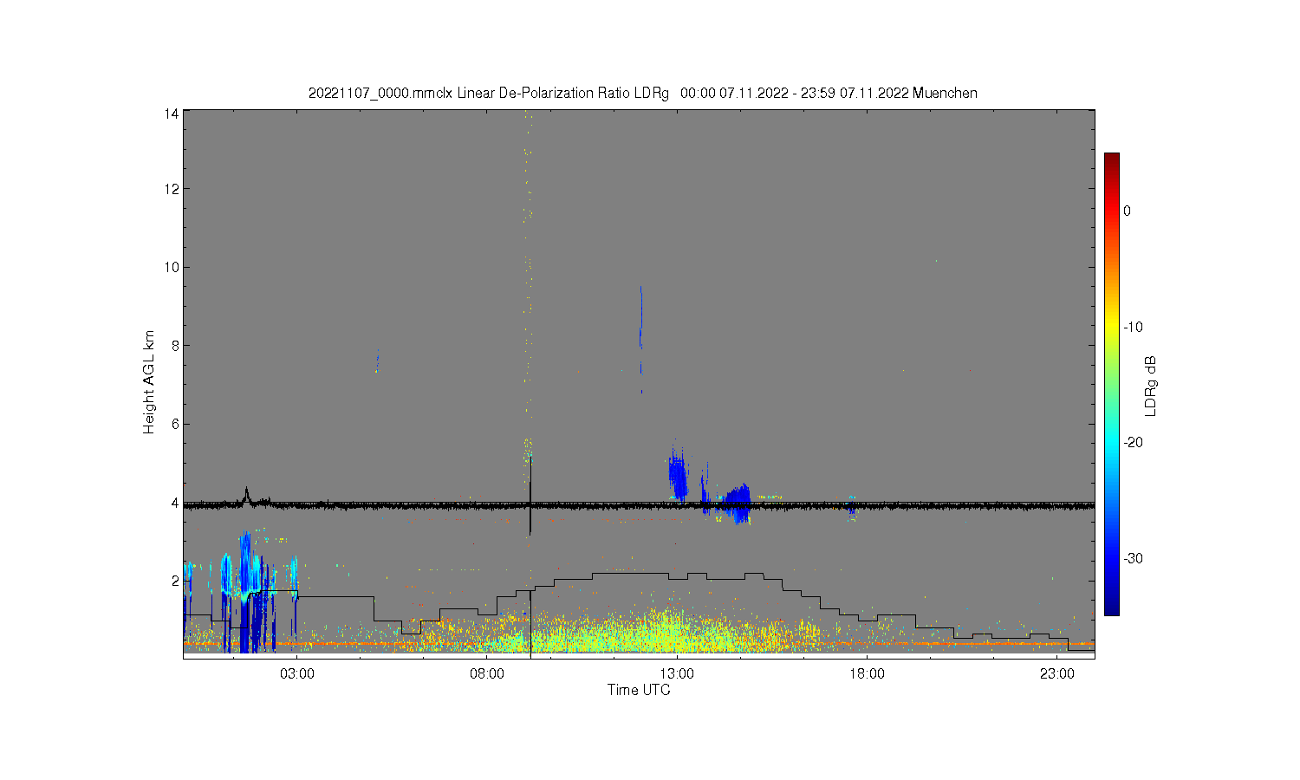Click the 'Time UTC' axis label
The width and height of the screenshot is (1300, 780).
tap(639, 690)
